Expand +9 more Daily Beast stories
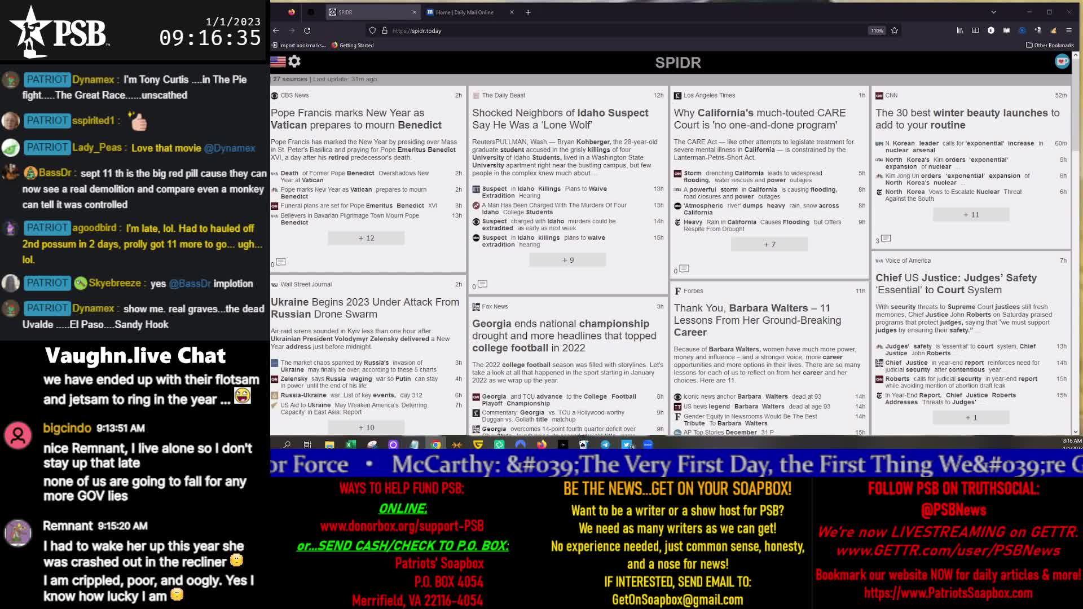 pyautogui.click(x=567, y=260)
